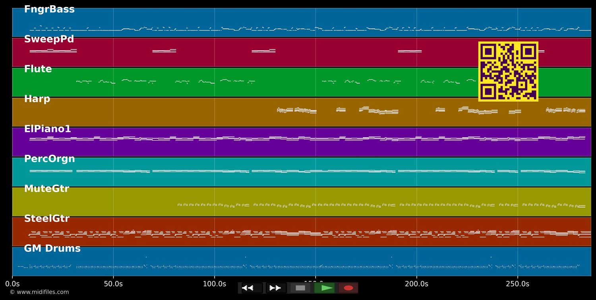Click the PercOrgn track label
The height and width of the screenshot is (300, 596).
point(49,159)
